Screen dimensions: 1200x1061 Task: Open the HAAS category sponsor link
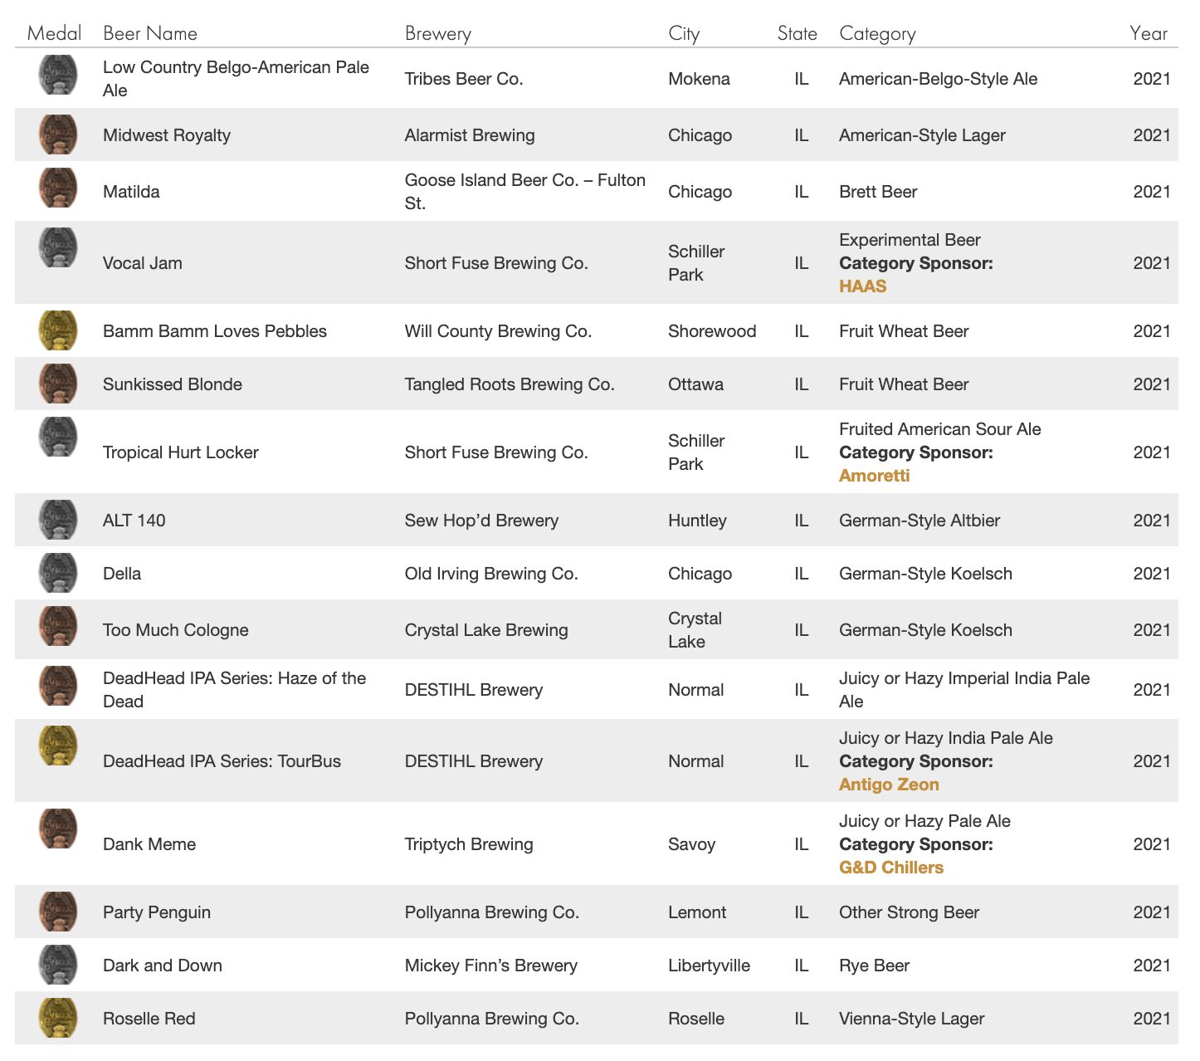862,286
